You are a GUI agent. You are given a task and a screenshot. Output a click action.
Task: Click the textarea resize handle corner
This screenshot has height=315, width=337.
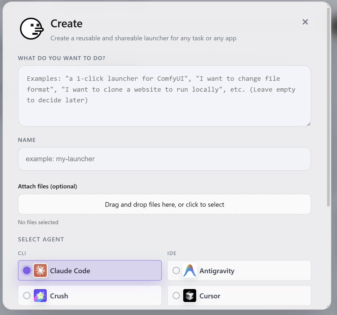point(308,124)
